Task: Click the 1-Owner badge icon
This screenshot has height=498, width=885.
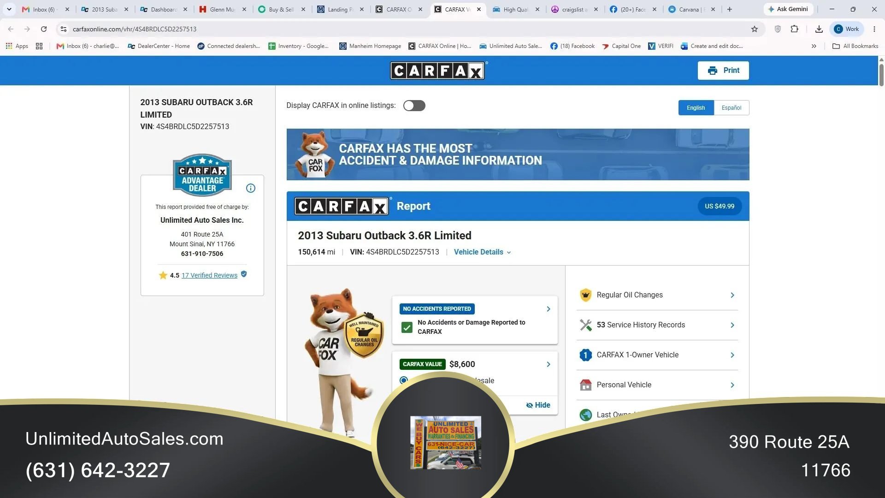Action: point(585,355)
